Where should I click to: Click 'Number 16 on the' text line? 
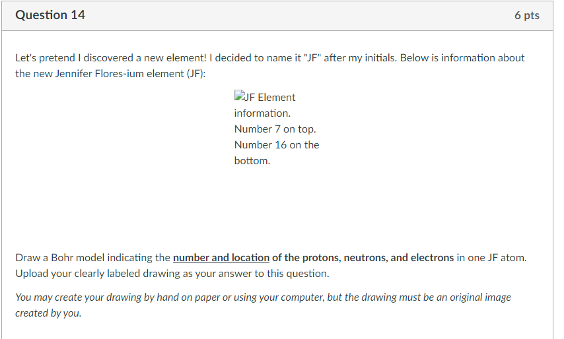click(x=277, y=144)
